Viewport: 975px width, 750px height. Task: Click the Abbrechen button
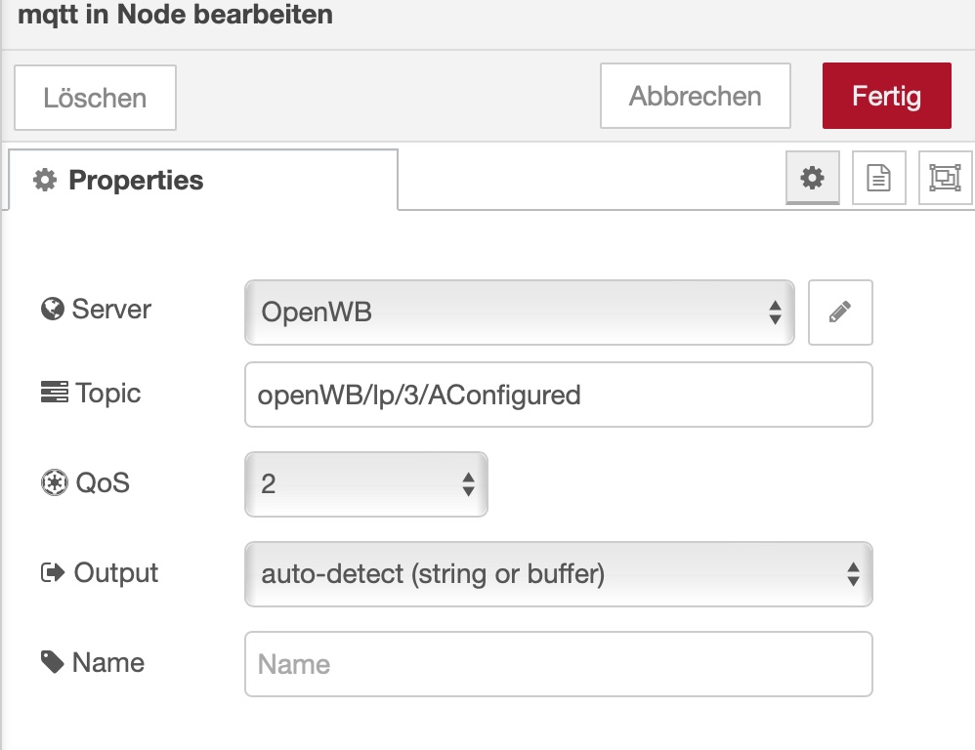[x=695, y=97]
